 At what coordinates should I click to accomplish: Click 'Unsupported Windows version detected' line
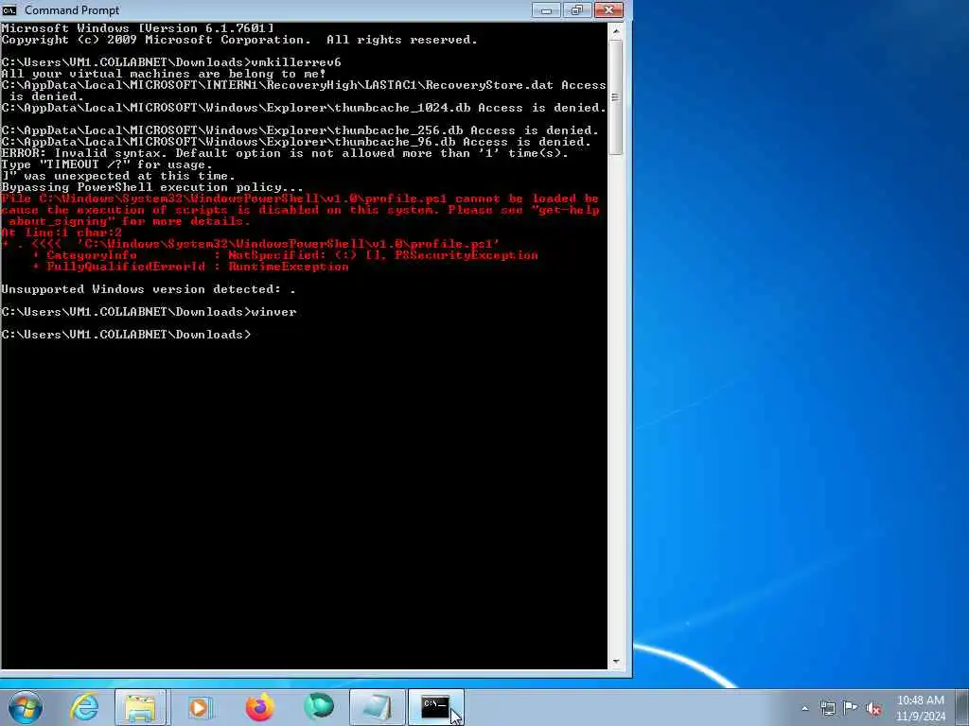149,289
